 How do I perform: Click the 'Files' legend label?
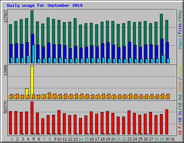pos(180,29)
